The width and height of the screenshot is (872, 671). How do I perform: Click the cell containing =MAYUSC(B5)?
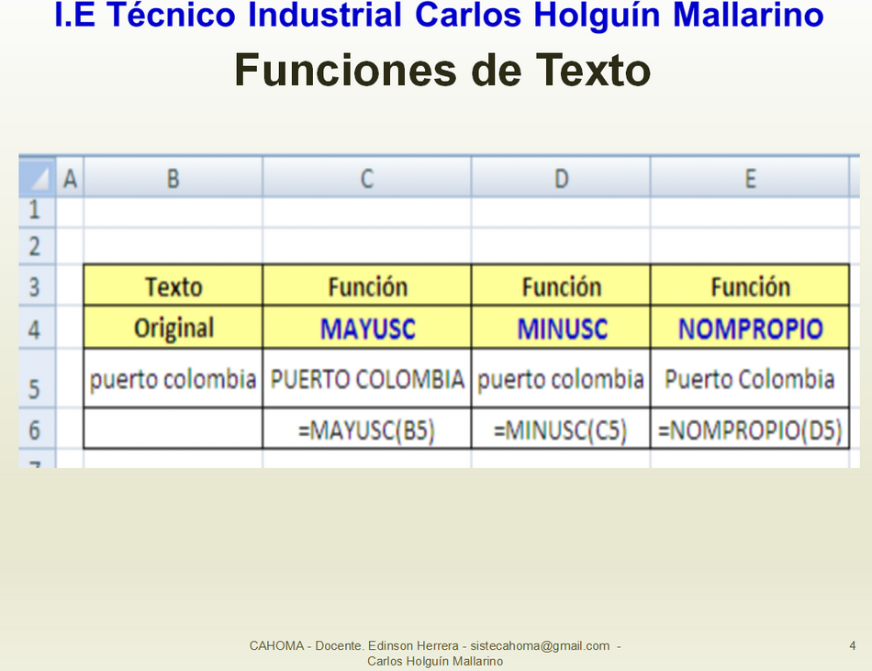pyautogui.click(x=366, y=431)
